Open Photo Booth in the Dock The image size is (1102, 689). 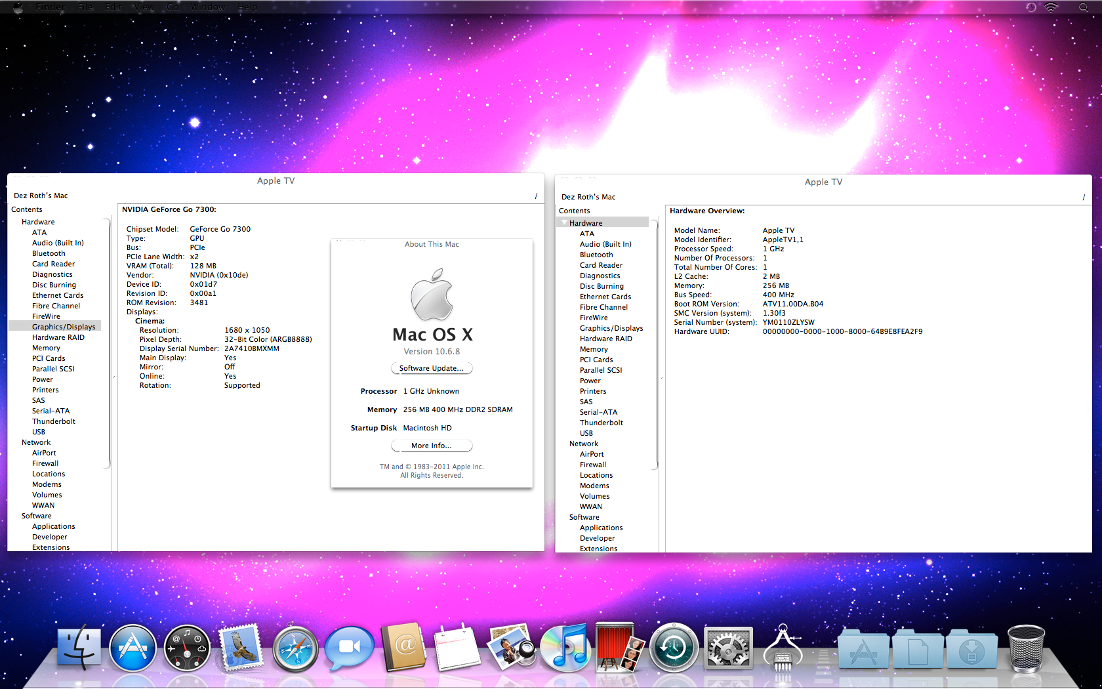[x=619, y=647]
